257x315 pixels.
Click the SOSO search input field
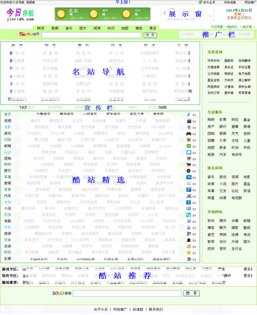click(127, 293)
